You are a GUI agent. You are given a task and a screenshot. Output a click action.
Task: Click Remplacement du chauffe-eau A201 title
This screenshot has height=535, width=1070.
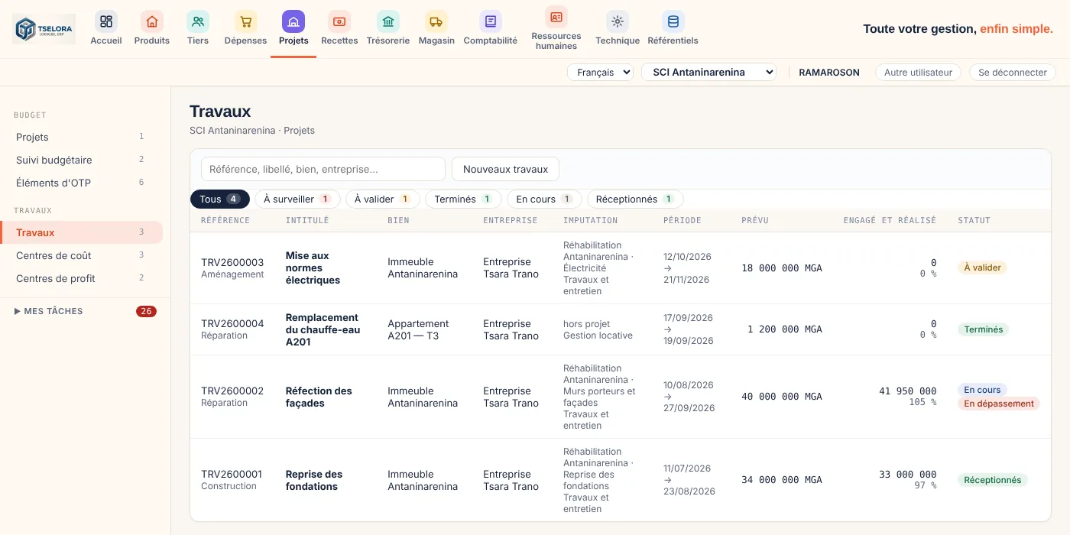coord(323,329)
